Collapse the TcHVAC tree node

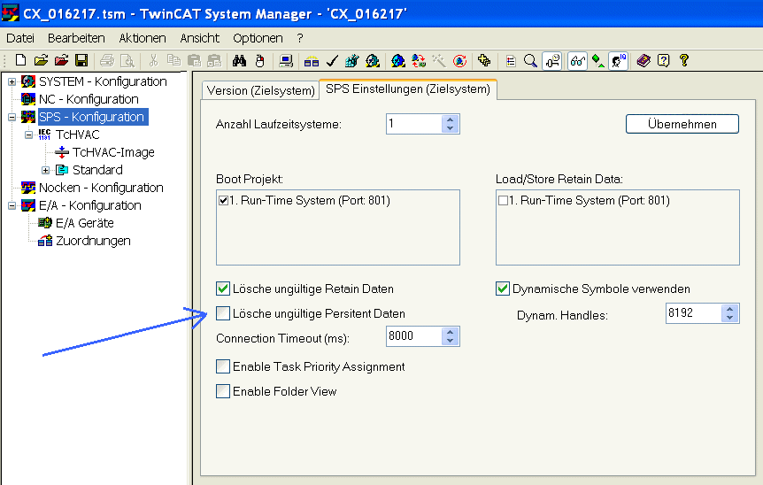pos(28,135)
